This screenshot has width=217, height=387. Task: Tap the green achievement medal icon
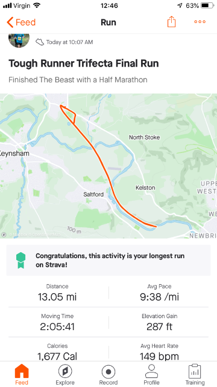[x=20, y=260]
